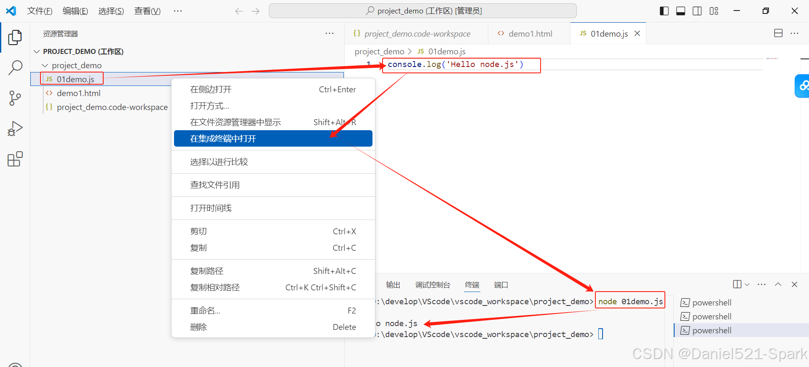This screenshot has height=367, width=809.
Task: Choose 查找文件引用
Action: pyautogui.click(x=273, y=185)
